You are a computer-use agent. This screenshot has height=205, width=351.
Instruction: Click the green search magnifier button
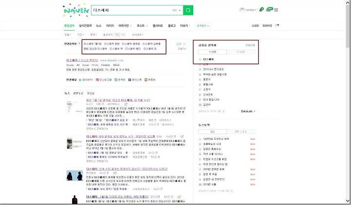[188, 10]
